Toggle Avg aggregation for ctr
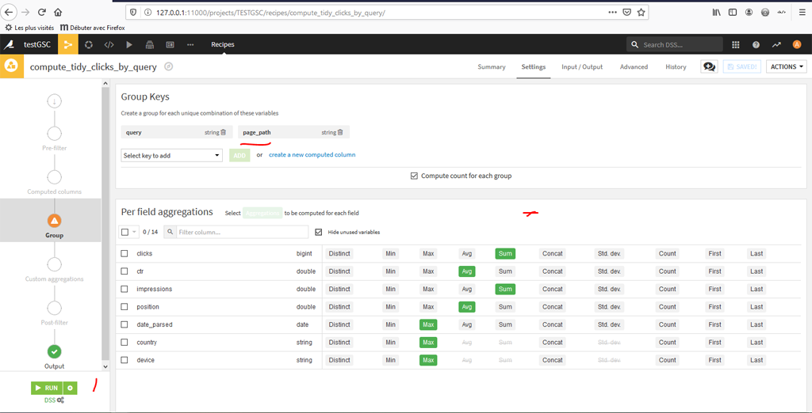 [x=466, y=271]
